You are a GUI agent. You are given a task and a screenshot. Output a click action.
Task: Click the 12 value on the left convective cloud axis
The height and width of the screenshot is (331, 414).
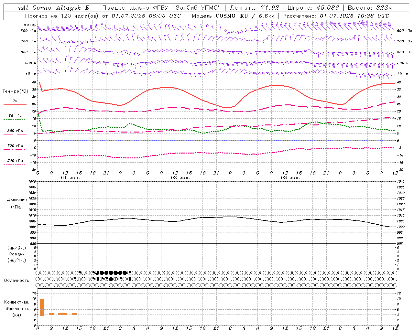34,294
